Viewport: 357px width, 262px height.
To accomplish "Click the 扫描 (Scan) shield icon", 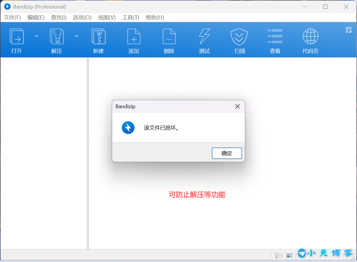I will click(239, 37).
